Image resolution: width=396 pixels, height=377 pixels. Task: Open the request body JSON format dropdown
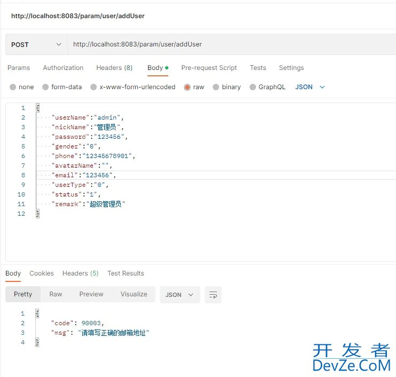[310, 87]
